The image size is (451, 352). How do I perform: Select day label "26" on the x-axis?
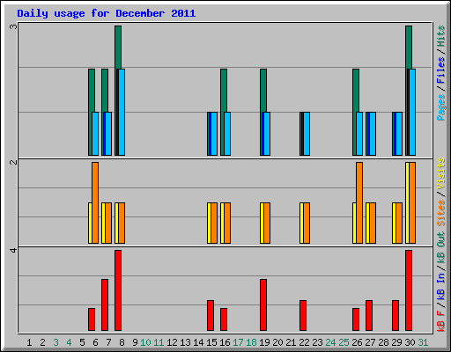pos(357,342)
